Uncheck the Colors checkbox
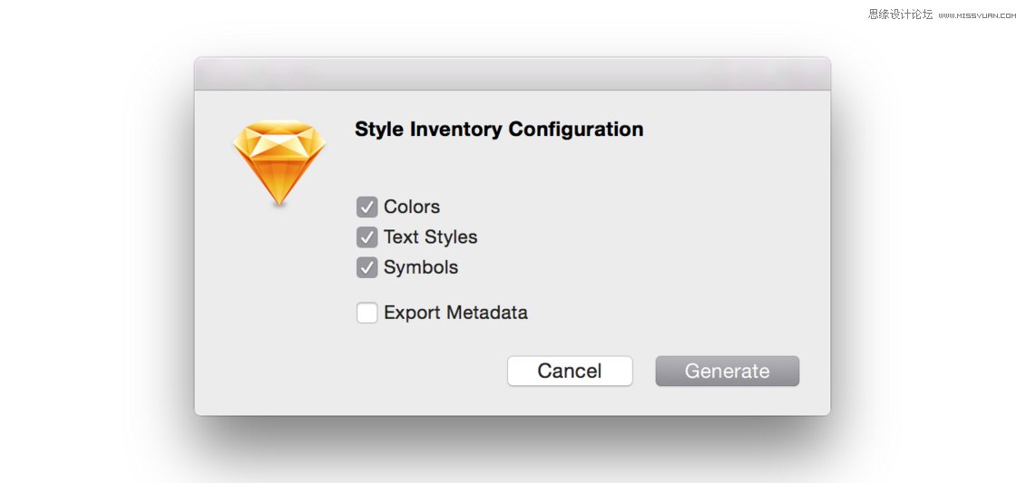This screenshot has width=1026, height=483. click(367, 208)
